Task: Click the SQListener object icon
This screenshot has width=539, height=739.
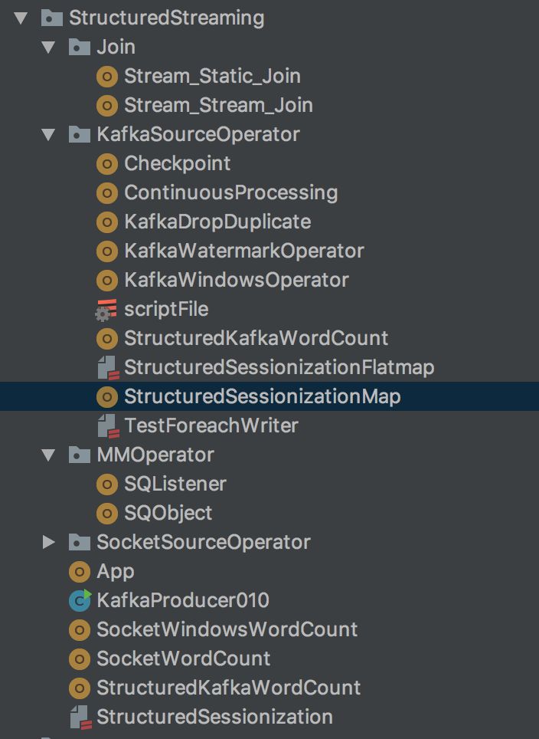Action: (x=106, y=484)
